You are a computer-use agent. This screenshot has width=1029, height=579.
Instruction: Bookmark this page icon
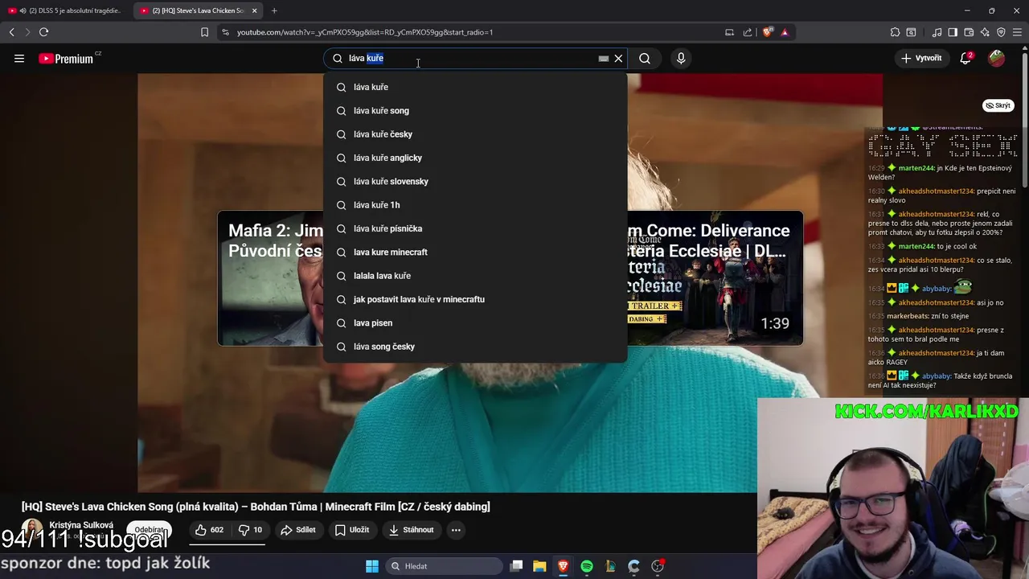204,32
